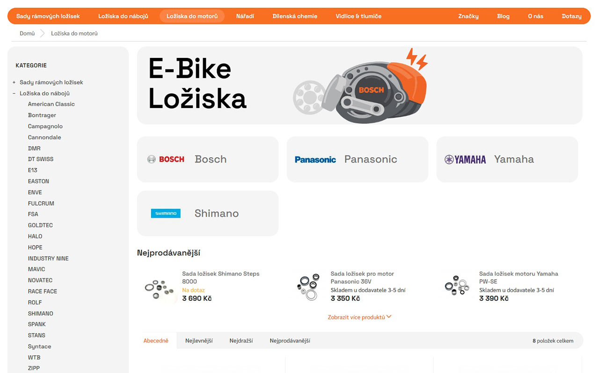
Task: Select DT SWISS in category list
Action: tap(41, 159)
